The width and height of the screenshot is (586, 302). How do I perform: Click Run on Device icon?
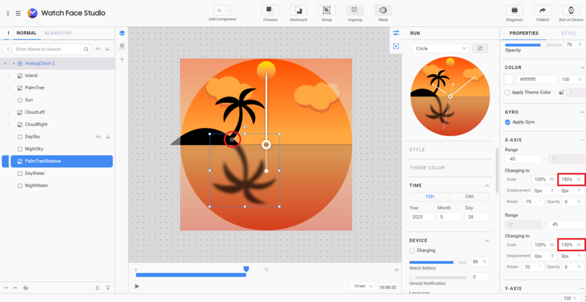tap(571, 10)
